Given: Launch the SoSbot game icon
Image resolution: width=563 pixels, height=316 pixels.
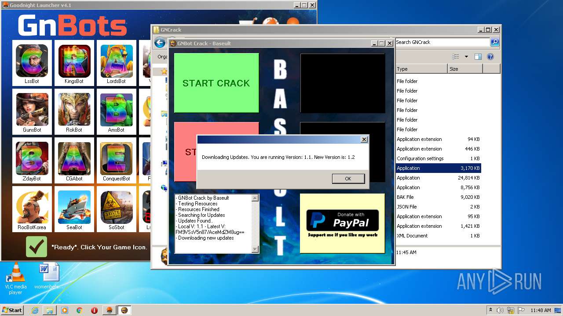Looking at the screenshot, I should pos(116,208).
